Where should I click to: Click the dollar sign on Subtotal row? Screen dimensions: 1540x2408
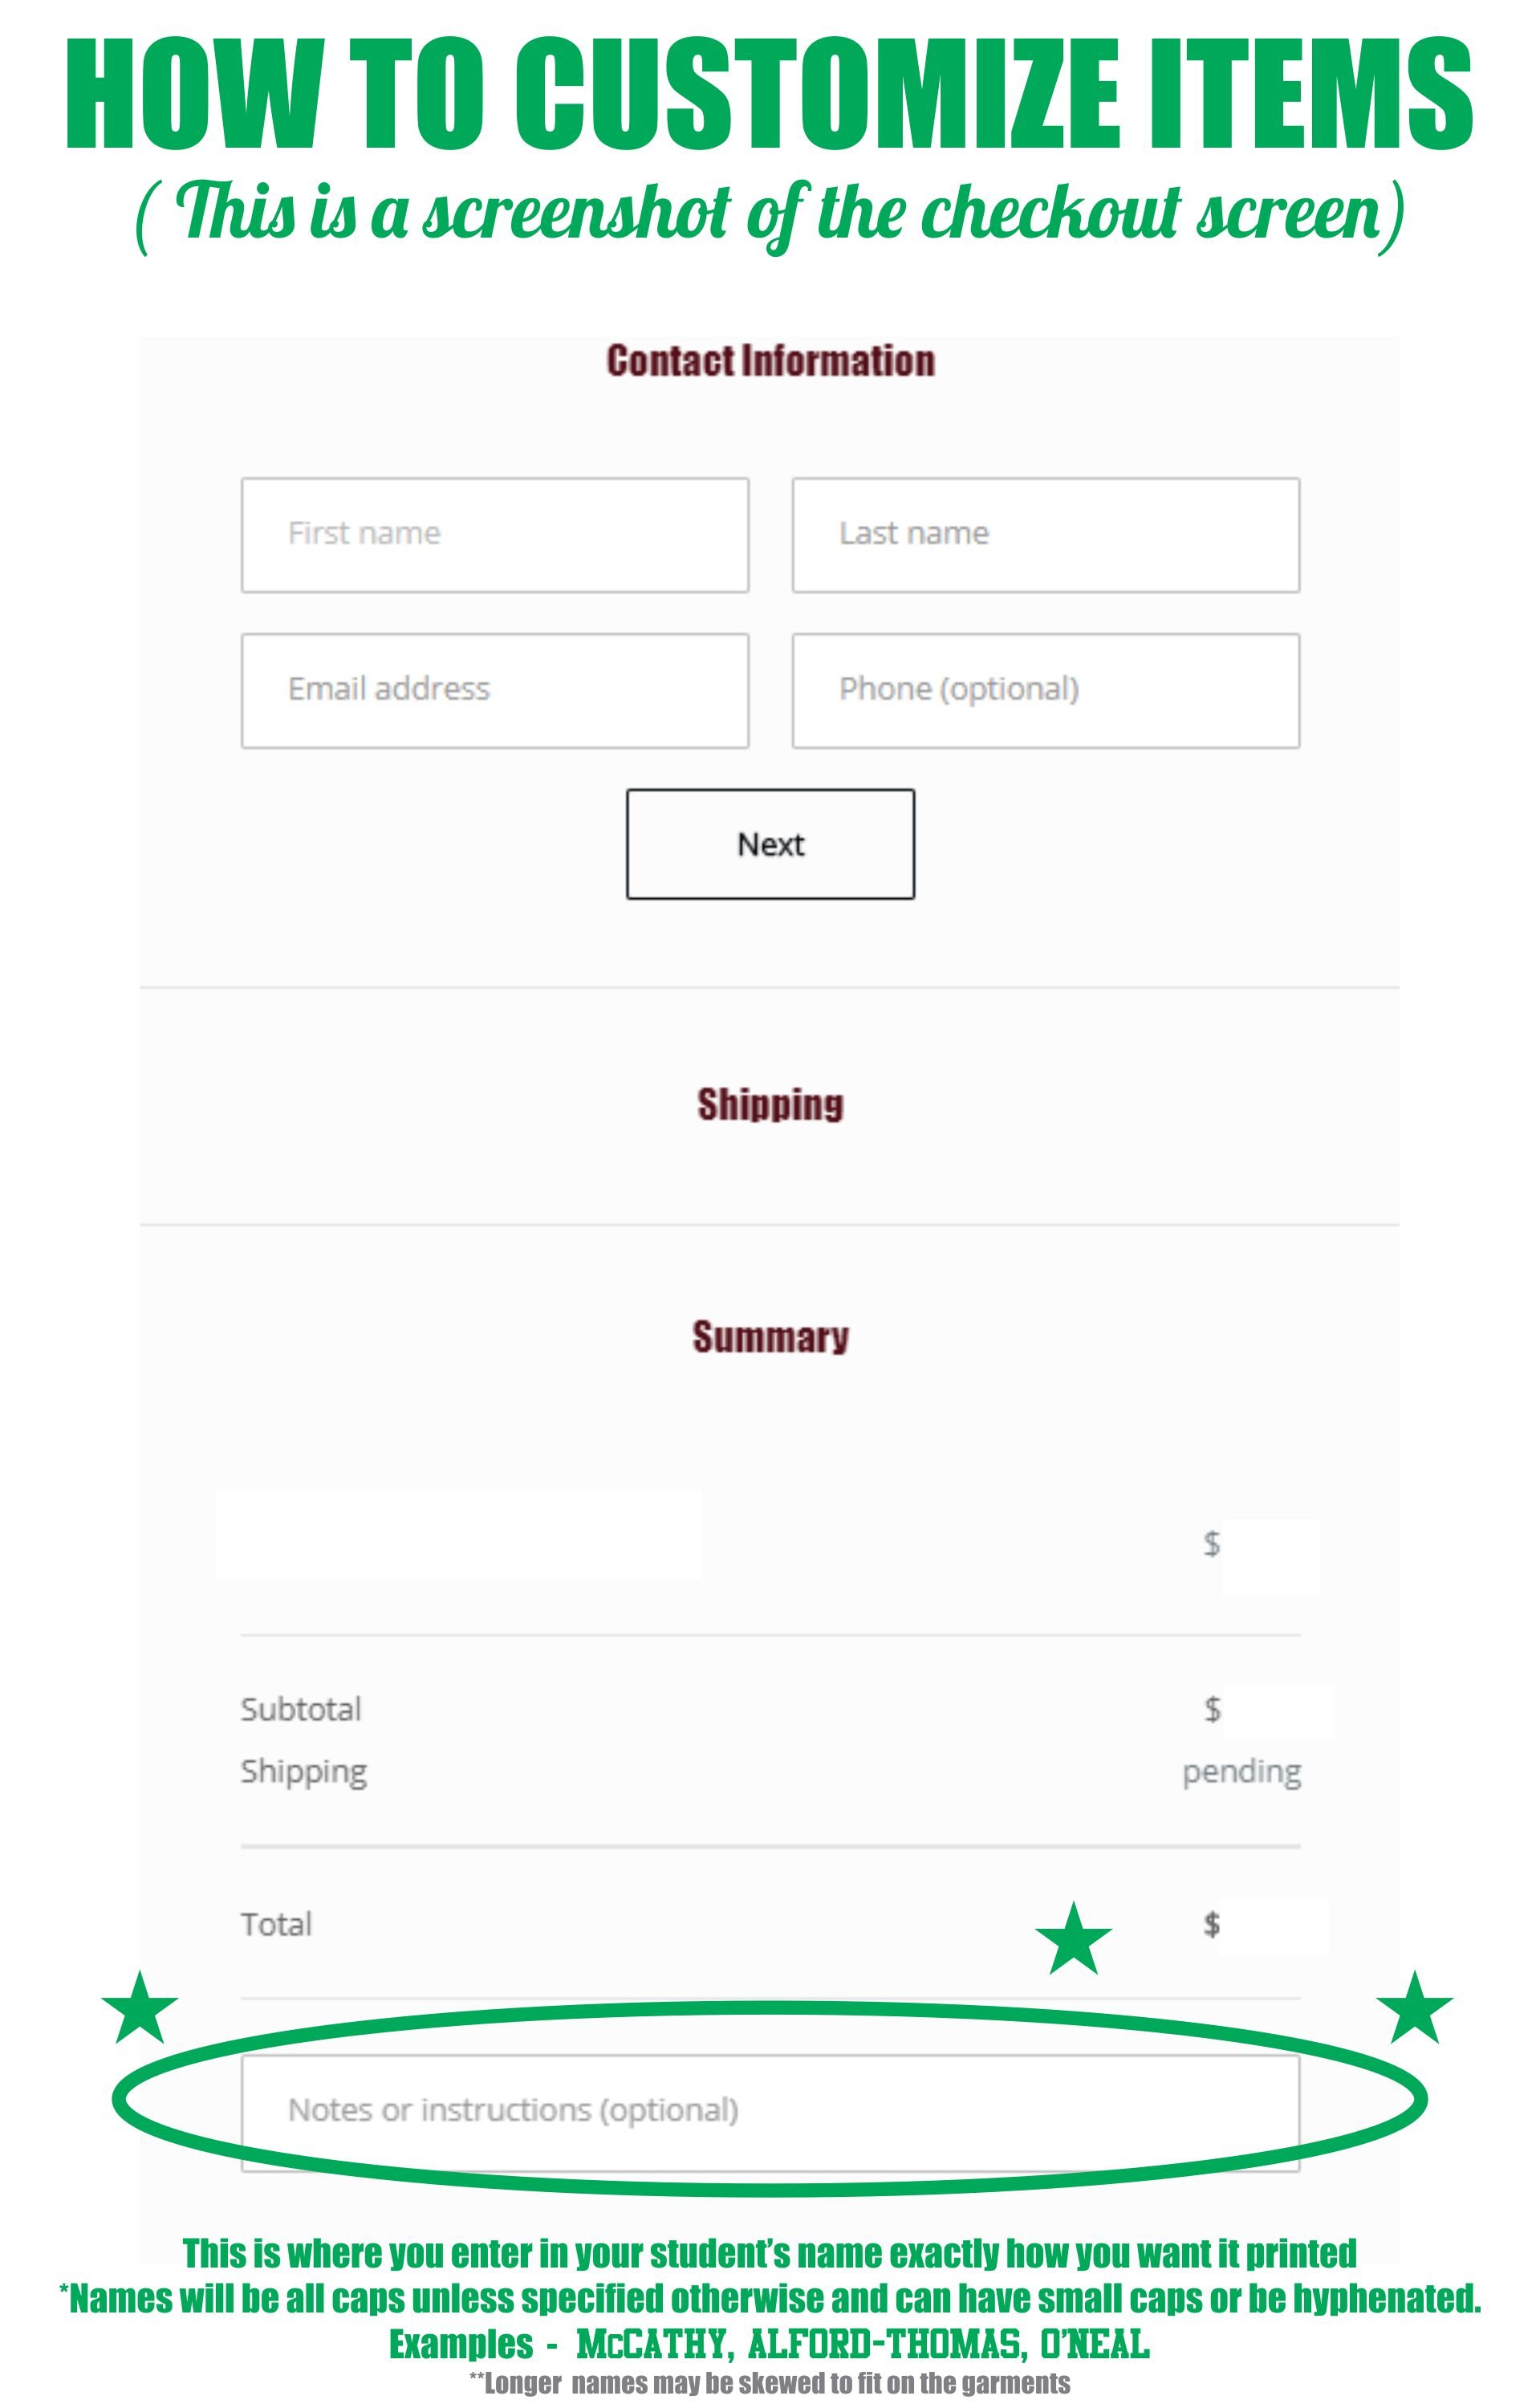coord(1212,1709)
